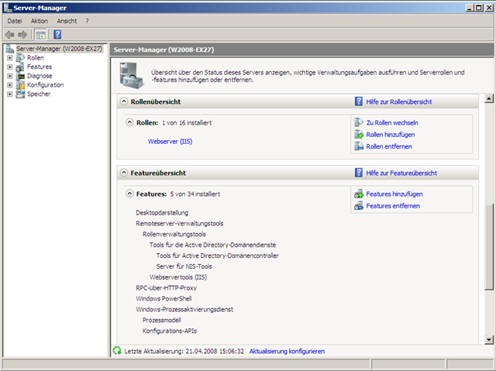496x371 pixels.
Task: Click the Server-Manager title bar icon
Action: [x=8, y=8]
